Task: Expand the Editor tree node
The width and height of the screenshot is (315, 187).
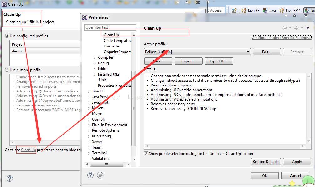Action: tap(94, 69)
